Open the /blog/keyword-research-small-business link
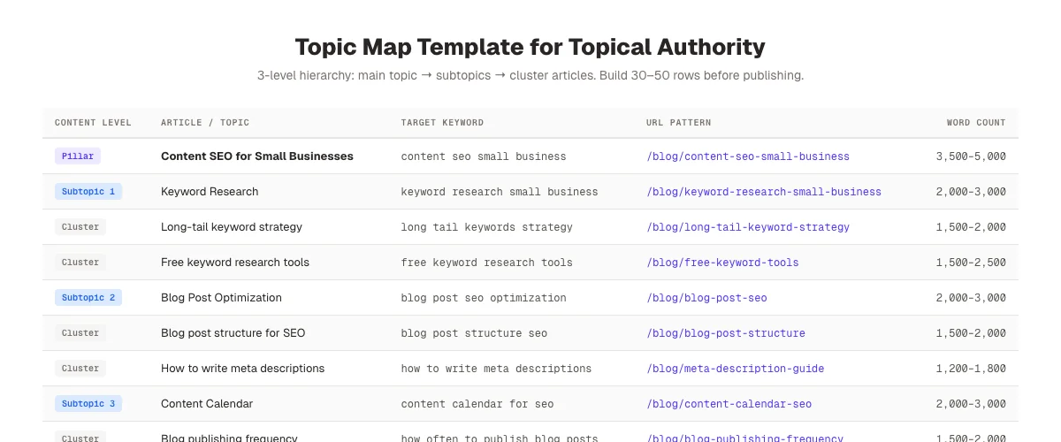Viewport: 1061px width, 442px height. click(764, 192)
